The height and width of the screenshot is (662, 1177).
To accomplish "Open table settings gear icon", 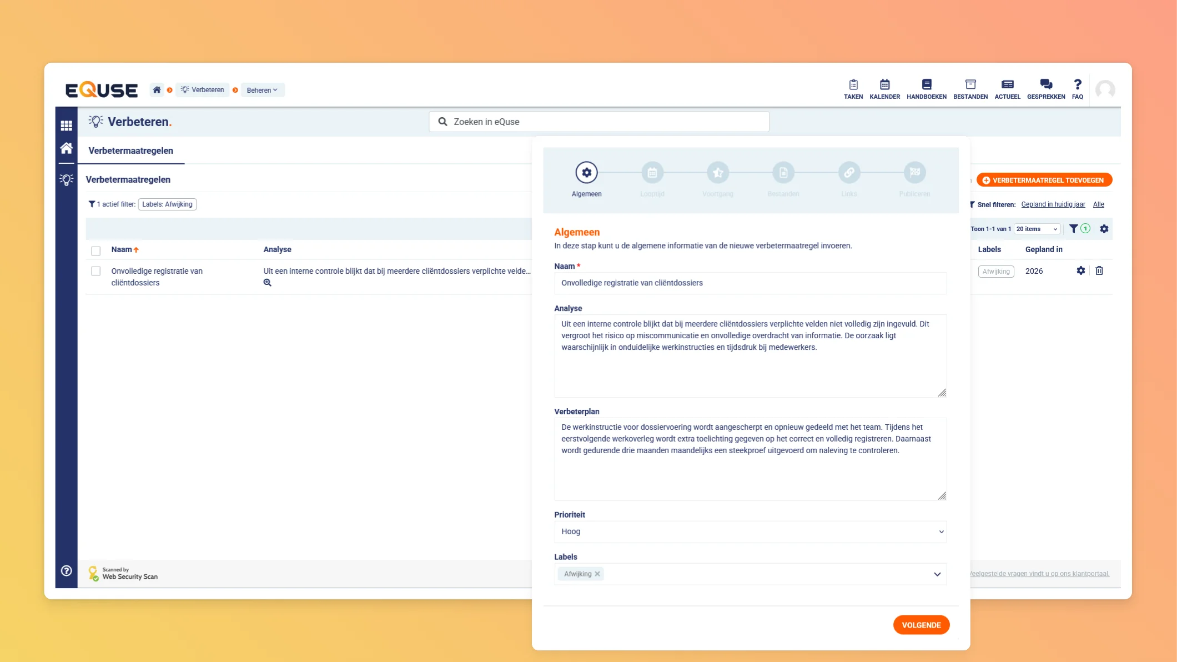I will click(x=1104, y=229).
